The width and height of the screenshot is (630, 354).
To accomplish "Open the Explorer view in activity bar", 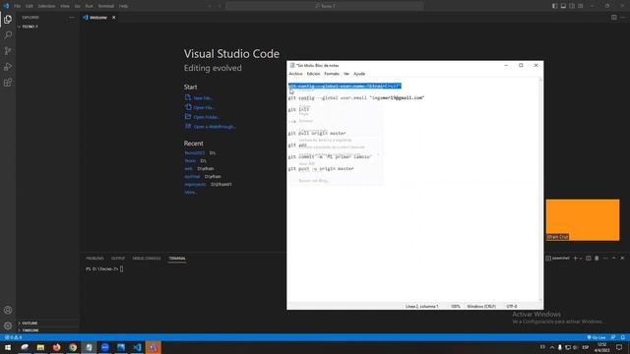I will click(x=8, y=20).
